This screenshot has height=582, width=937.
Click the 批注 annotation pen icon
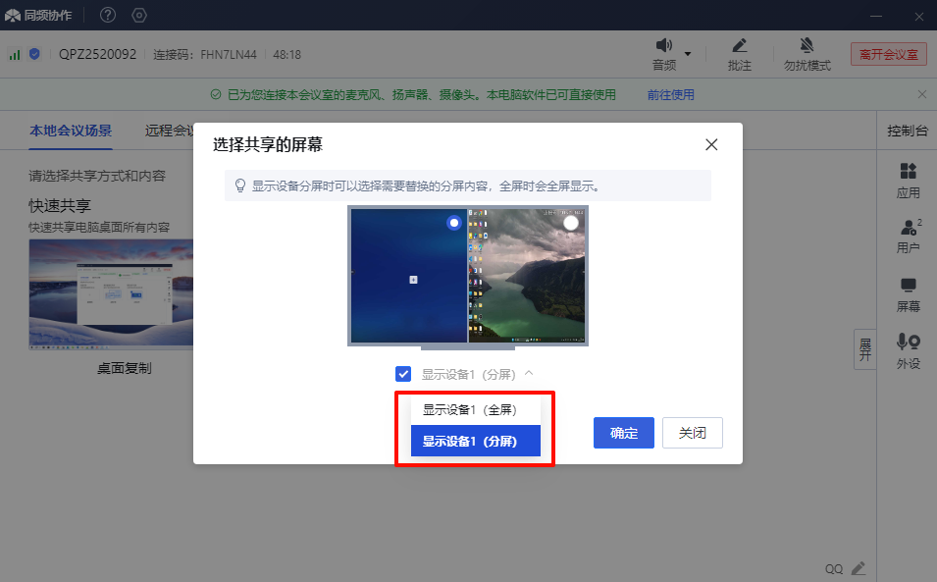740,46
